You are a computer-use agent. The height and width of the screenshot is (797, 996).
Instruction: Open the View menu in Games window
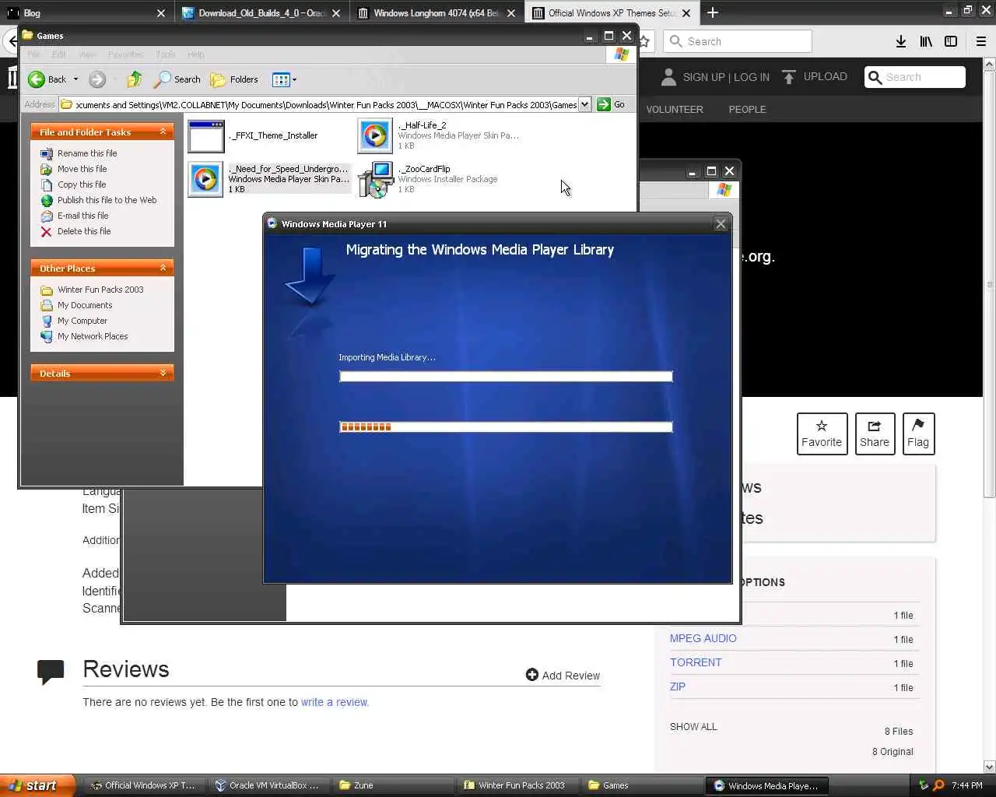[88, 54]
